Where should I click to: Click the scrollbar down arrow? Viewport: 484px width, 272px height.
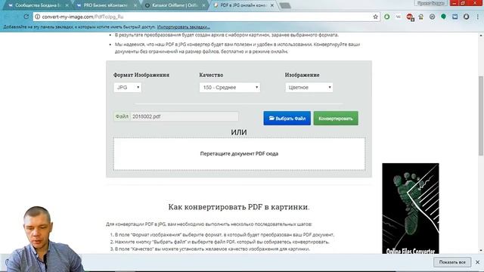coord(481,251)
